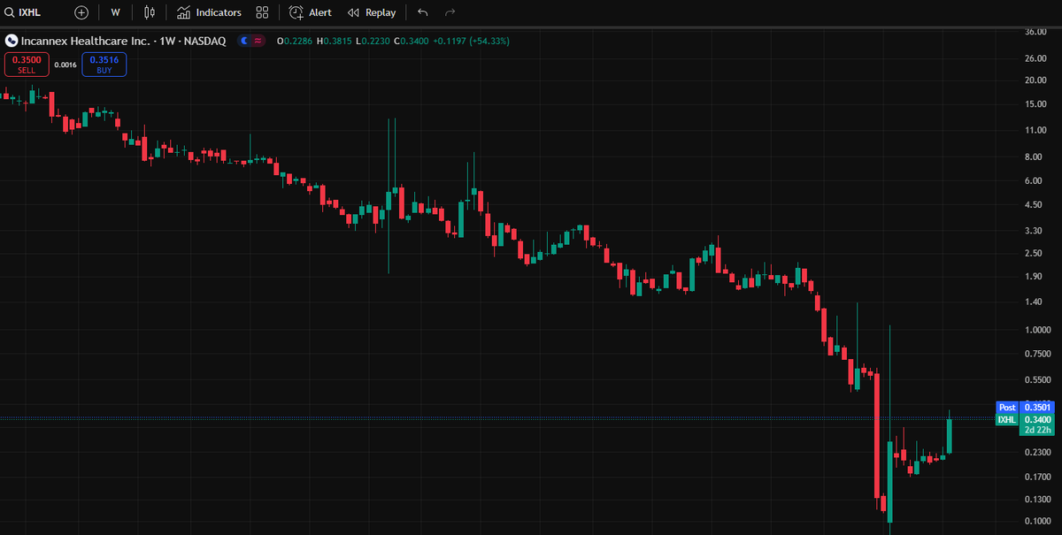Redo the last chart action
Viewport: 1062px width, 535px height.
click(x=450, y=12)
